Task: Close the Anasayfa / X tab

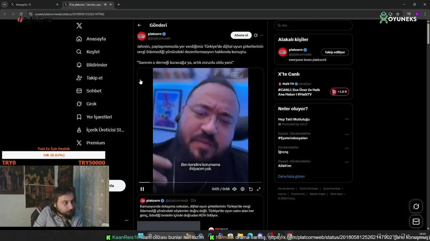Action: (x=57, y=5)
